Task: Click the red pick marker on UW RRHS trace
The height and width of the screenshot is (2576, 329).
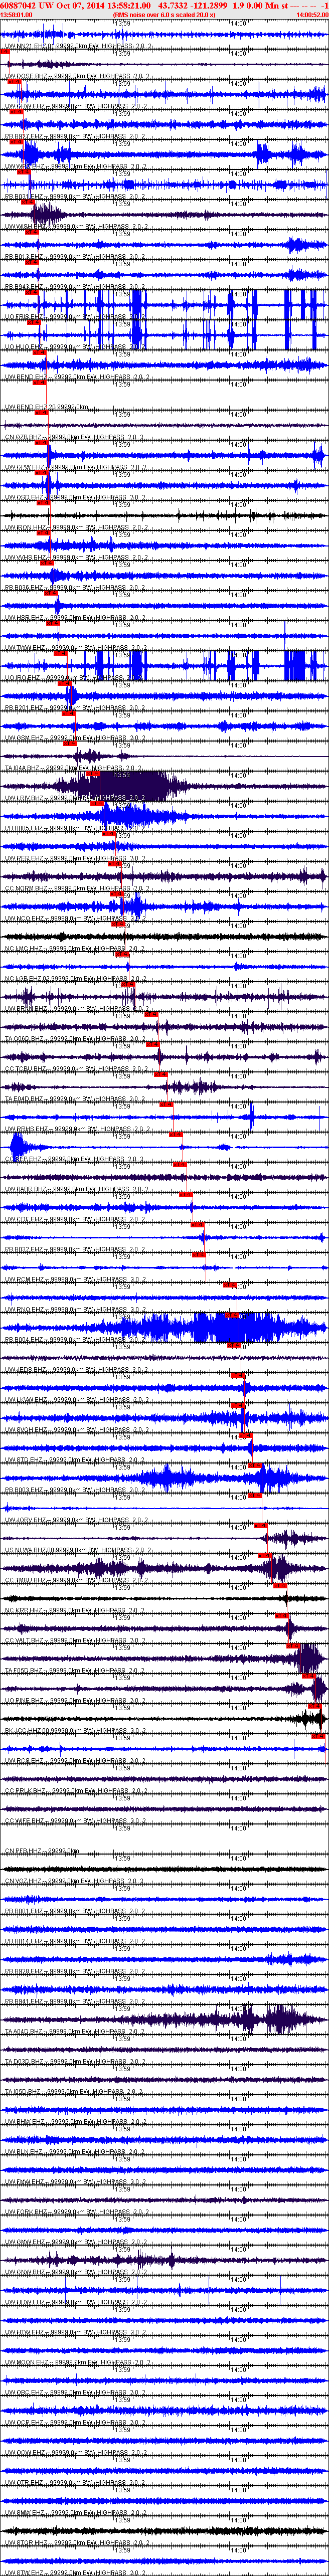Action: click(x=176, y=1133)
